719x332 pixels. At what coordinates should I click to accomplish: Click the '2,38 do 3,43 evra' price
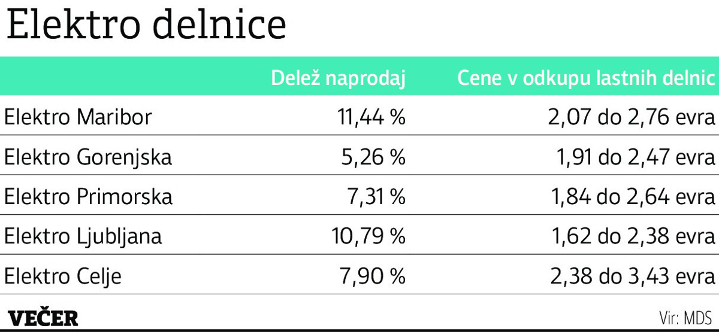(632, 277)
